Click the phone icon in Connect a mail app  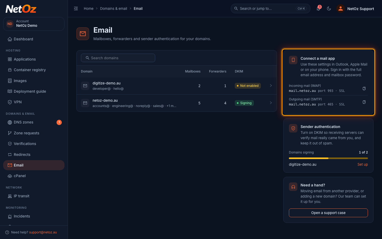[x=293, y=60]
